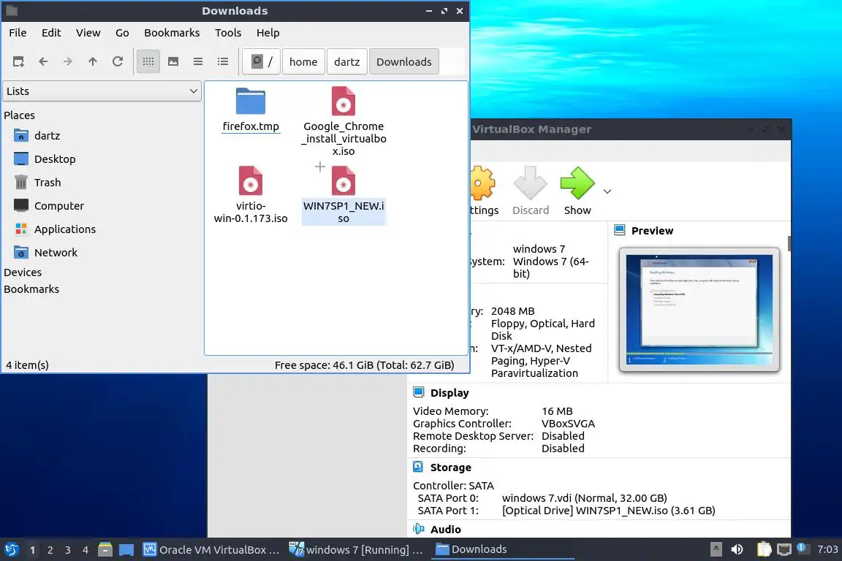Select the virtio-win-0.1.173.iso file icon
This screenshot has height=561, width=842.
click(251, 180)
